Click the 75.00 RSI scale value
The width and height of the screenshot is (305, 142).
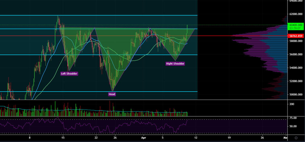point(293,118)
